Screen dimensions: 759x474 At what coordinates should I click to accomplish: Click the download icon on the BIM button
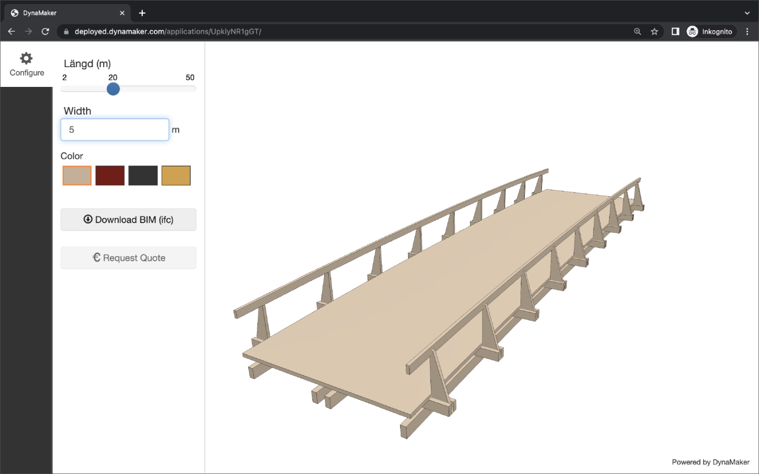(x=88, y=219)
